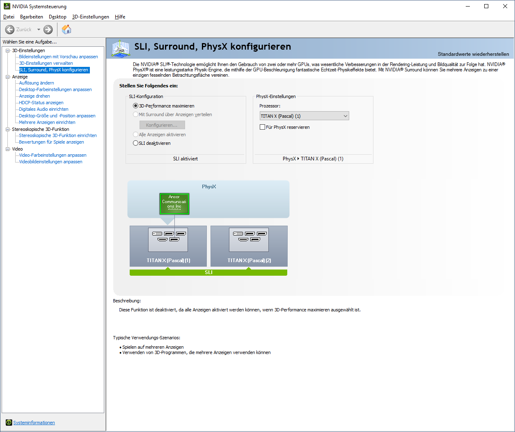Toggle Für PhysX reservieren checkbox
Viewport: 515px width, 432px height.
[x=263, y=127]
